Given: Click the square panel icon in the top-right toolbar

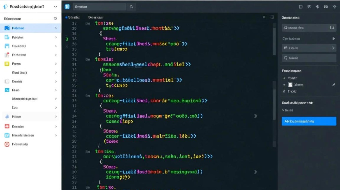Looking at the screenshot, I should point(301,7).
